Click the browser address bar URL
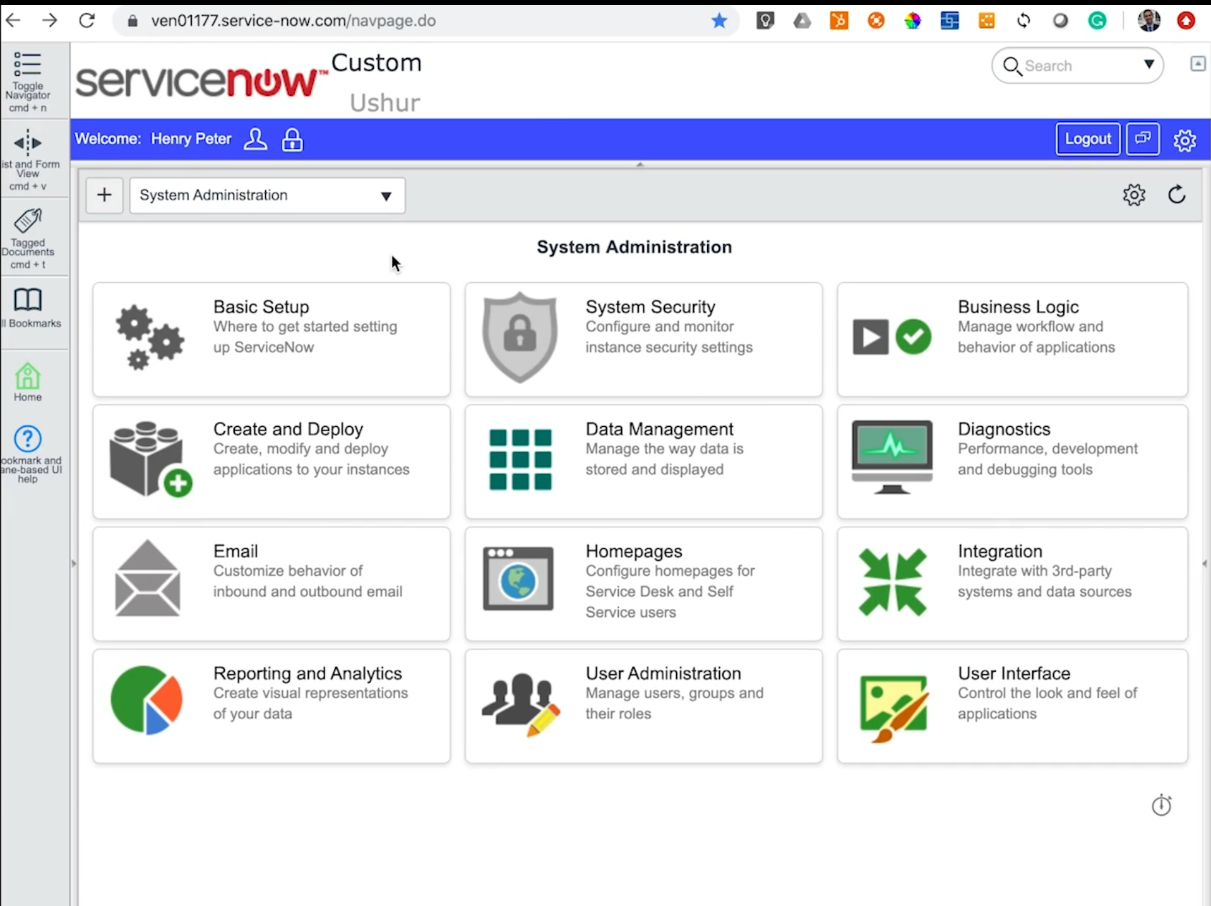 294,21
